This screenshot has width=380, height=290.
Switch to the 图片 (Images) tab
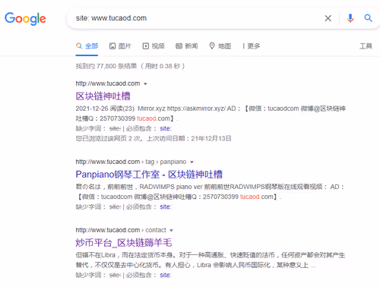(120, 46)
